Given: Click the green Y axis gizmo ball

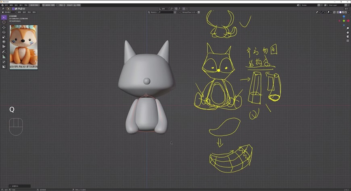Looking at the screenshot, I should coord(344,21).
